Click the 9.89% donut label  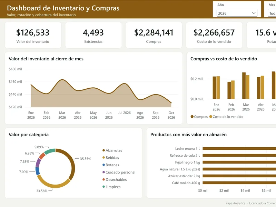pyautogui.click(x=39, y=147)
